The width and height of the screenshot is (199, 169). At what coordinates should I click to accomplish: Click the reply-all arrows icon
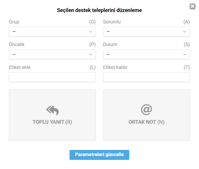[x=52, y=110]
